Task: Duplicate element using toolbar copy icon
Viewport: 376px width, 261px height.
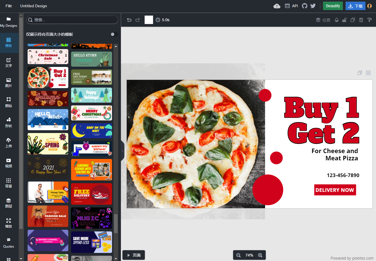Action: point(353,20)
